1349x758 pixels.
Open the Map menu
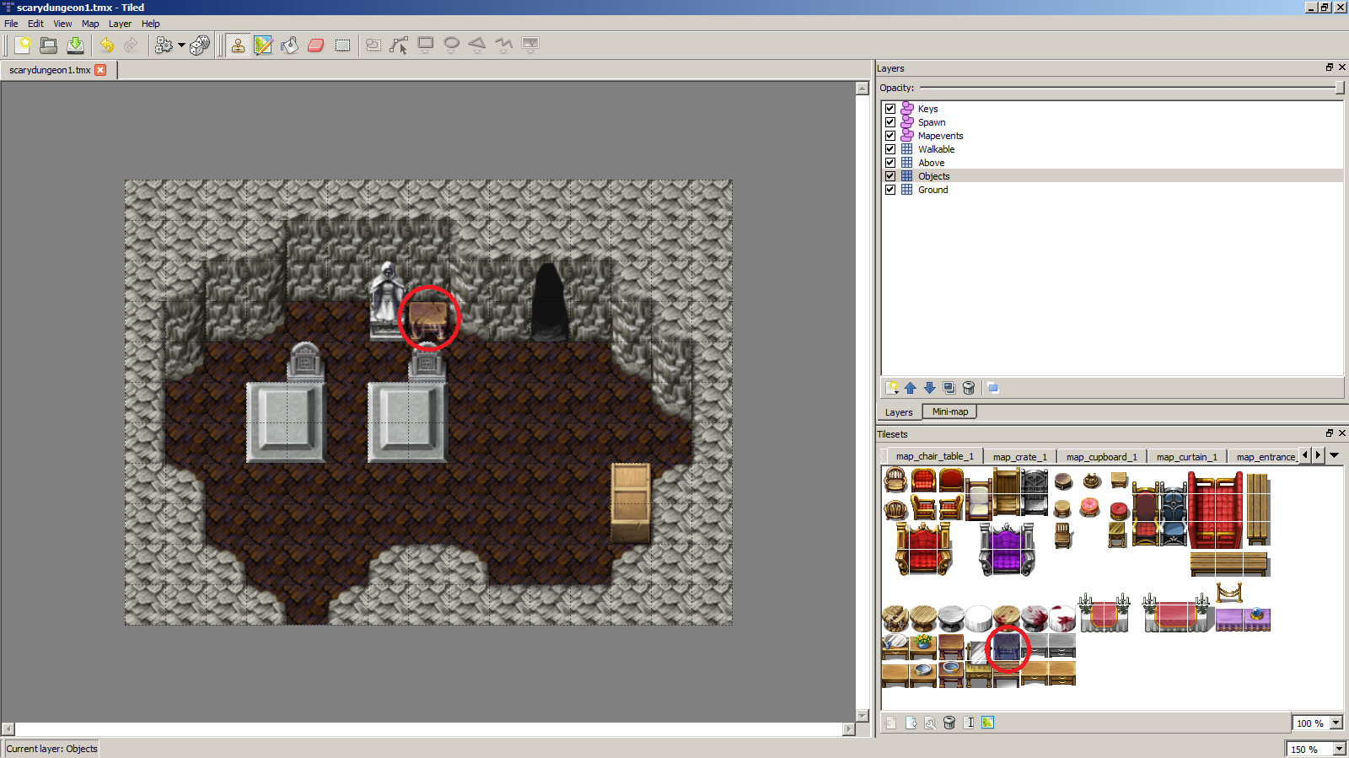coord(90,24)
